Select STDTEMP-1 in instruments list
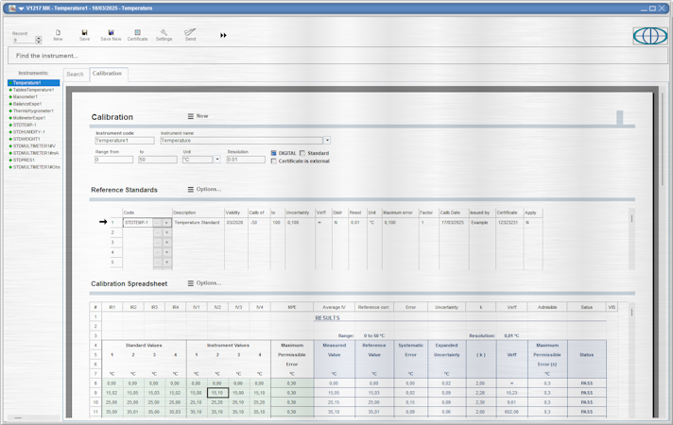This screenshot has width=673, height=425. coord(25,125)
